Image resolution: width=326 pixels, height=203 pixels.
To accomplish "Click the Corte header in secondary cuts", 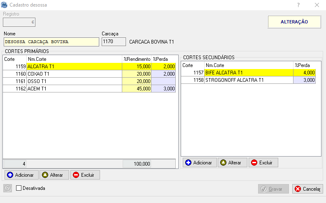I will tap(193, 65).
